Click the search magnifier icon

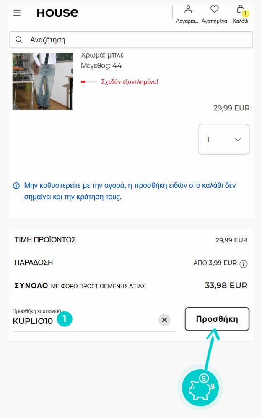click(19, 40)
